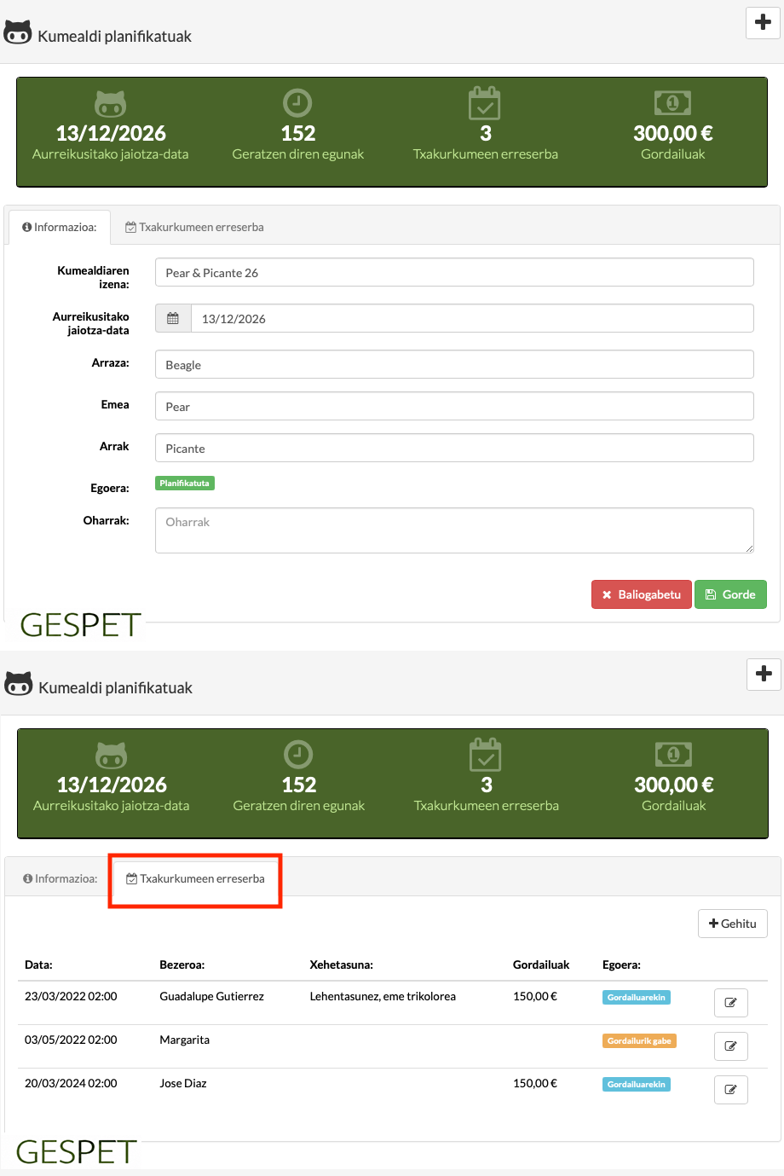Click the plus button in lower header
The height and width of the screenshot is (1176, 784).
click(764, 674)
